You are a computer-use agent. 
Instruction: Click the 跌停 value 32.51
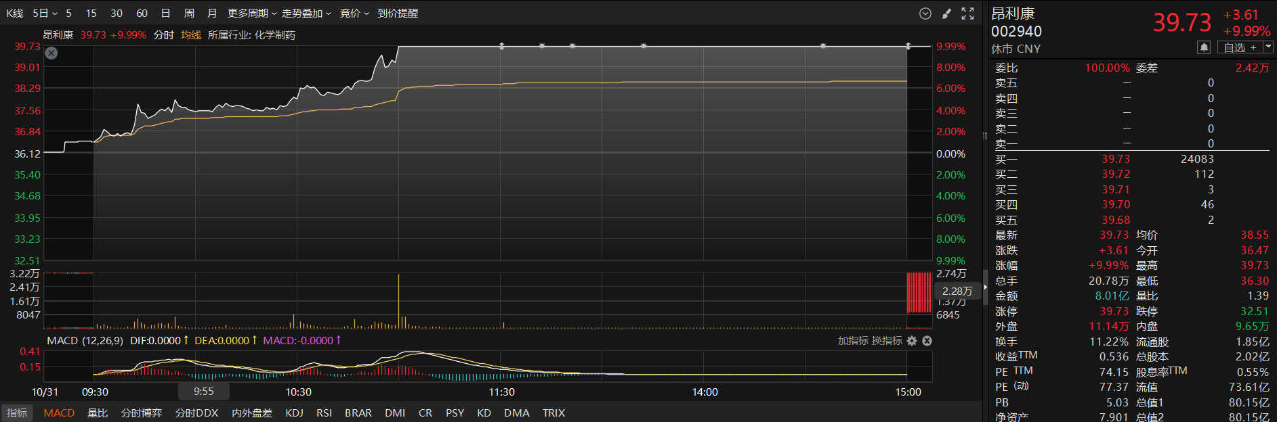click(1255, 311)
